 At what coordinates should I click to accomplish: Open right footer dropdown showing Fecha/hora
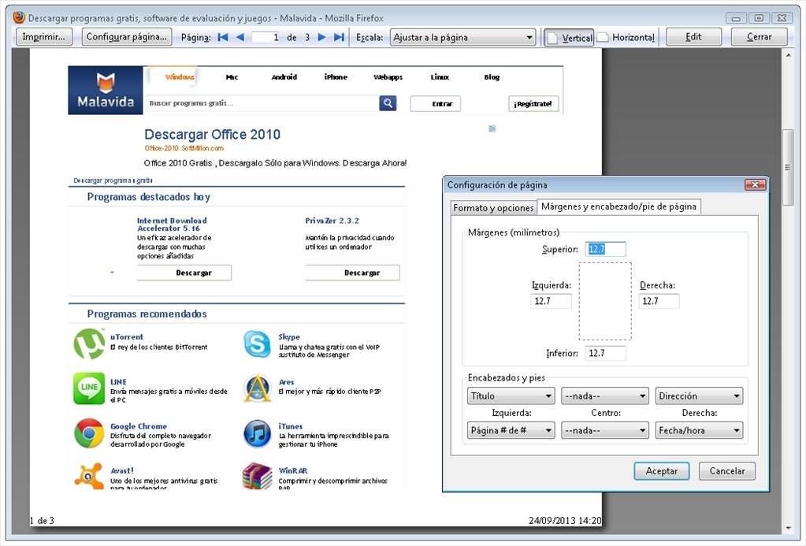pyautogui.click(x=699, y=430)
